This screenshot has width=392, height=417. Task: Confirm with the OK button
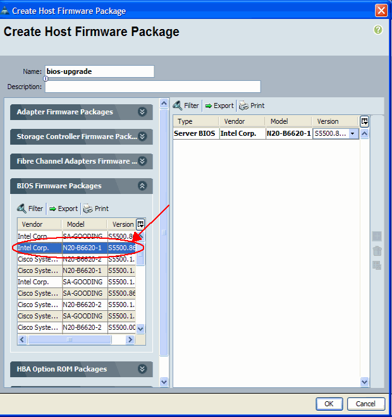329,404
